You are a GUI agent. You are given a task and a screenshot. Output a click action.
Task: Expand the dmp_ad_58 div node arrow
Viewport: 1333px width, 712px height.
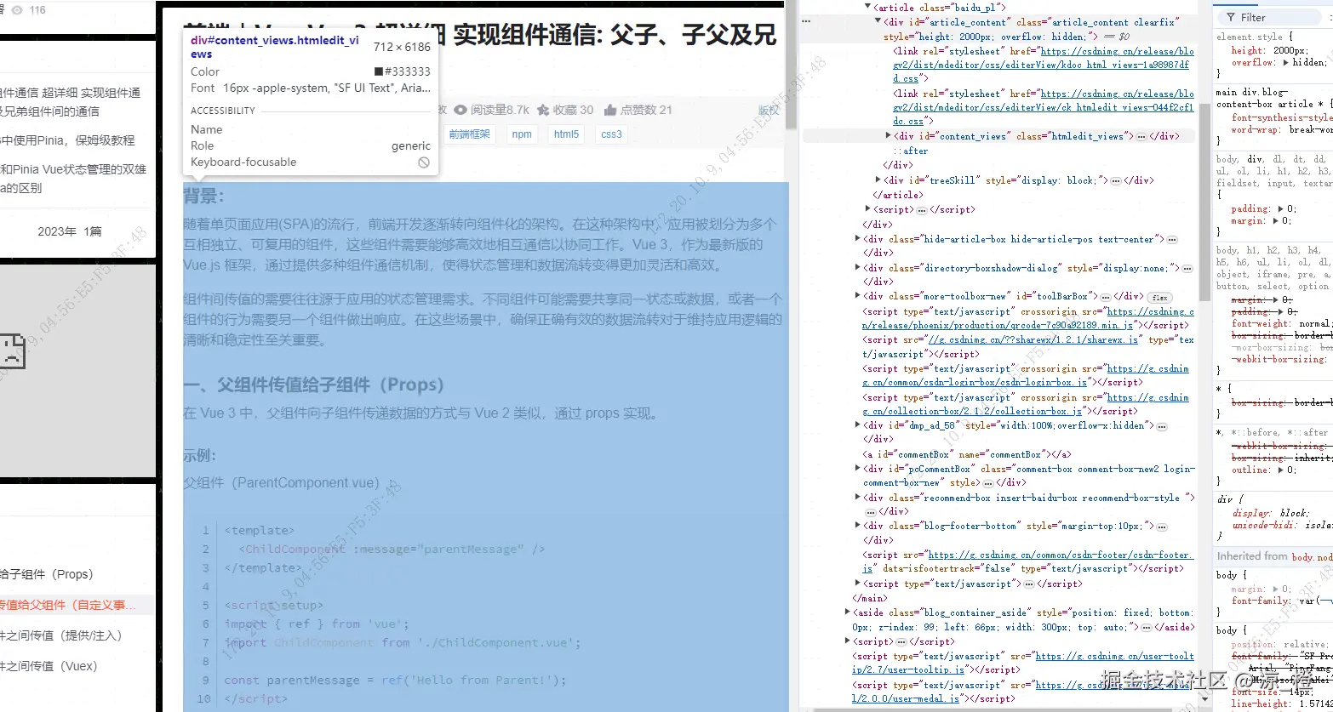coord(858,425)
